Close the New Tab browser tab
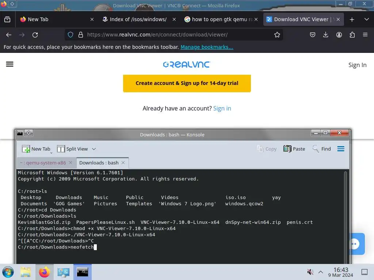The image size is (374, 280). 92,19
